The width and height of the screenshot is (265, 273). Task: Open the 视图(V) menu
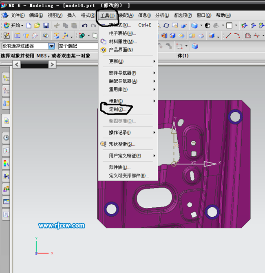55,16
